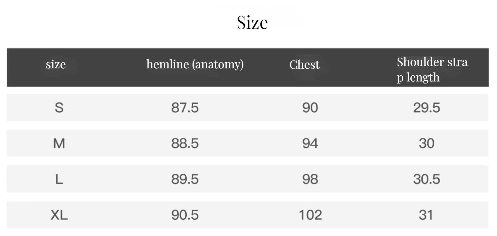Click the 90.5 hemline value
Viewport: 497px width, 236px height.
tap(185, 215)
